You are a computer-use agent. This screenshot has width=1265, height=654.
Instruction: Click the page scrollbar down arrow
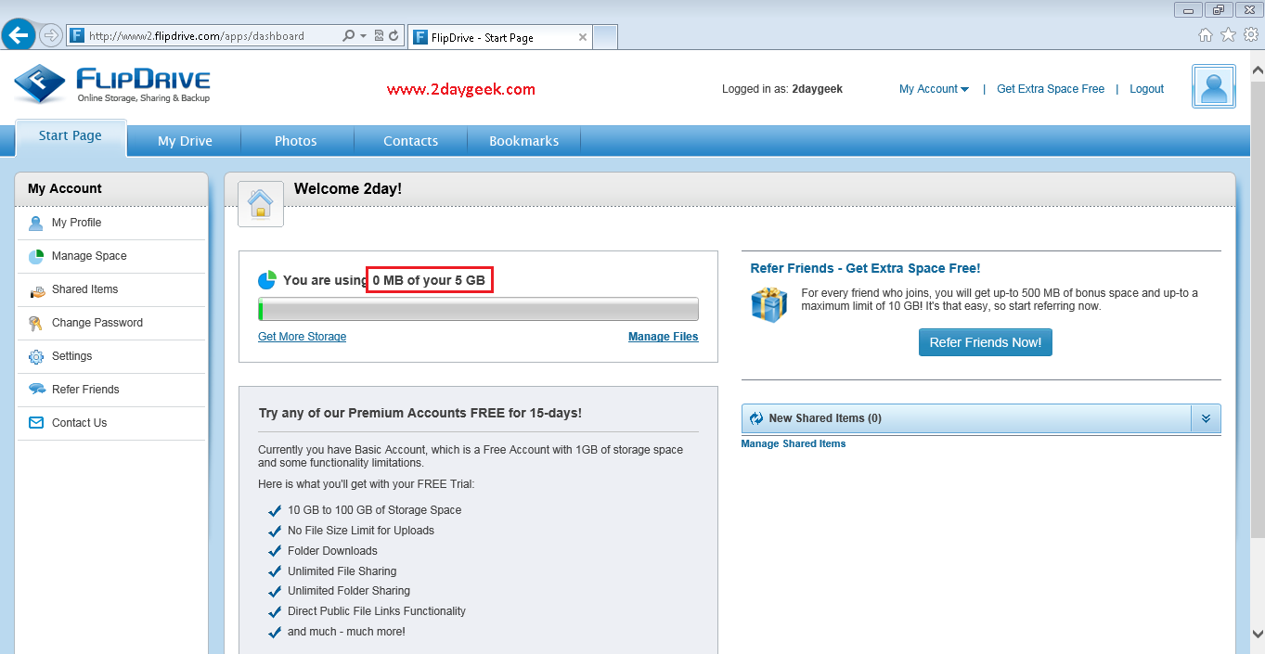[1258, 634]
